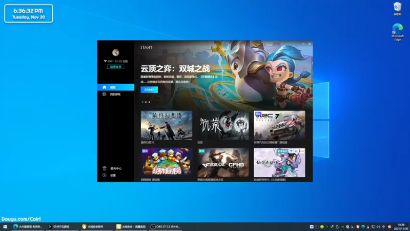Click the gift box icon beside 福利中心
Viewport: 410px width, 231px height.
pos(105,168)
